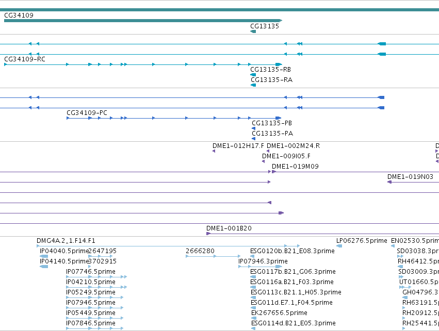Click the 2666280 feature line
Image resolution: width=439 pixels, height=331 pixels.
click(213, 256)
